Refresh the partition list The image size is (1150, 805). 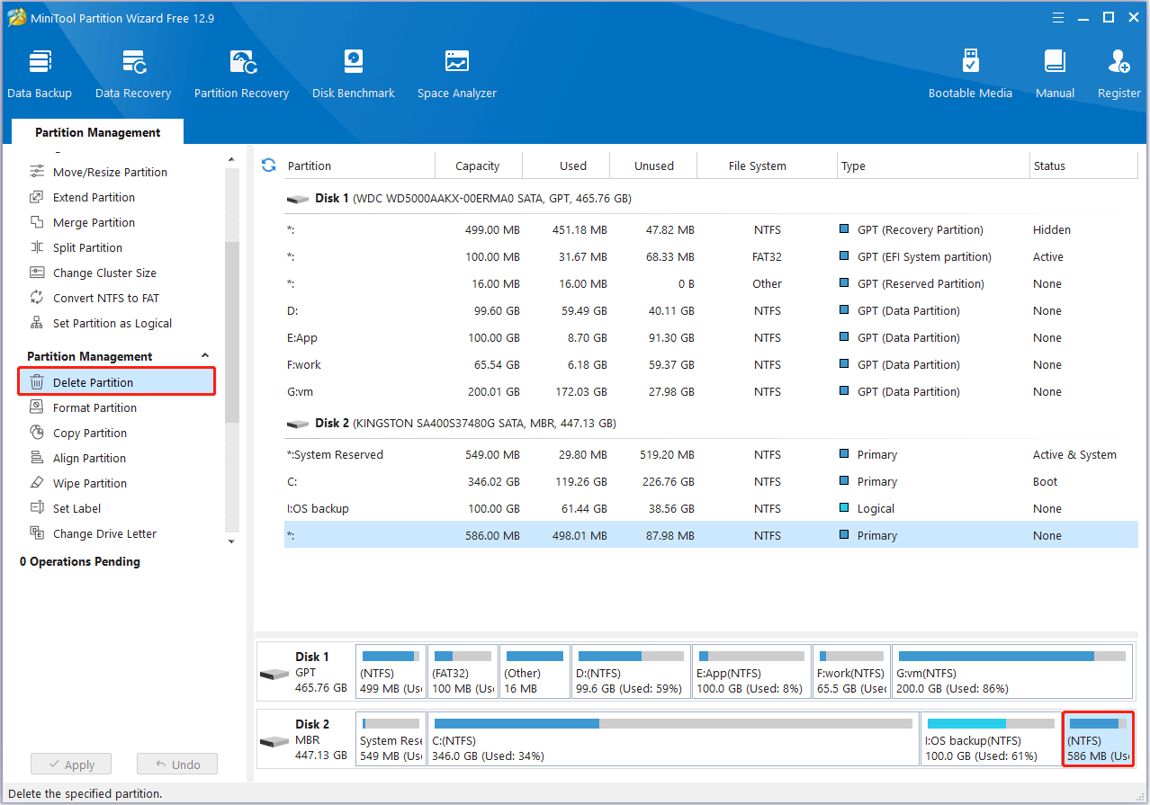tap(268, 165)
